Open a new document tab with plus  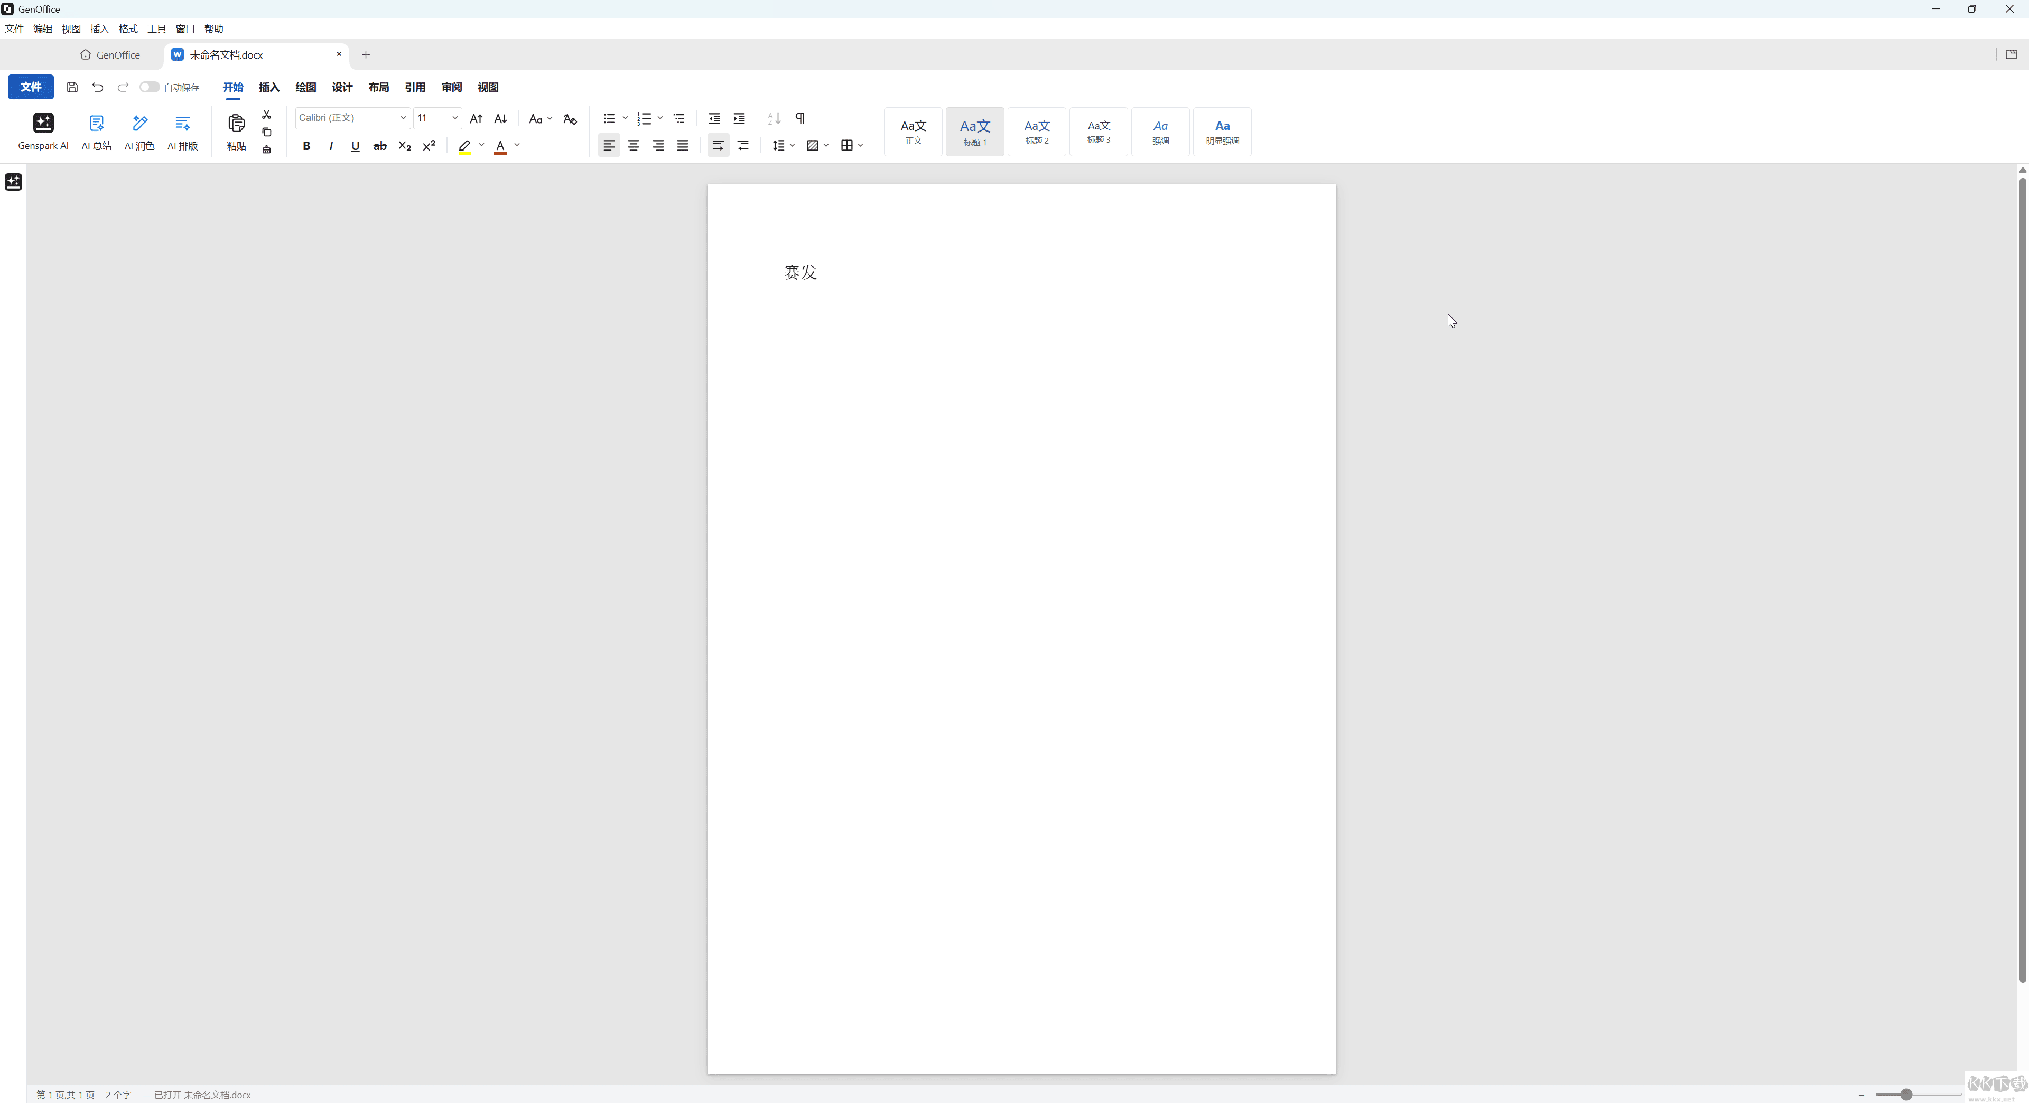click(366, 55)
